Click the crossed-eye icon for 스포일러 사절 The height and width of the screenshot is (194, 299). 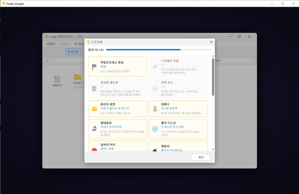(155, 67)
